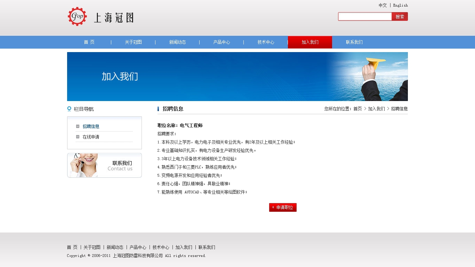Select 招聘信息 in the sidebar menu
The image size is (475, 267).
click(x=91, y=126)
